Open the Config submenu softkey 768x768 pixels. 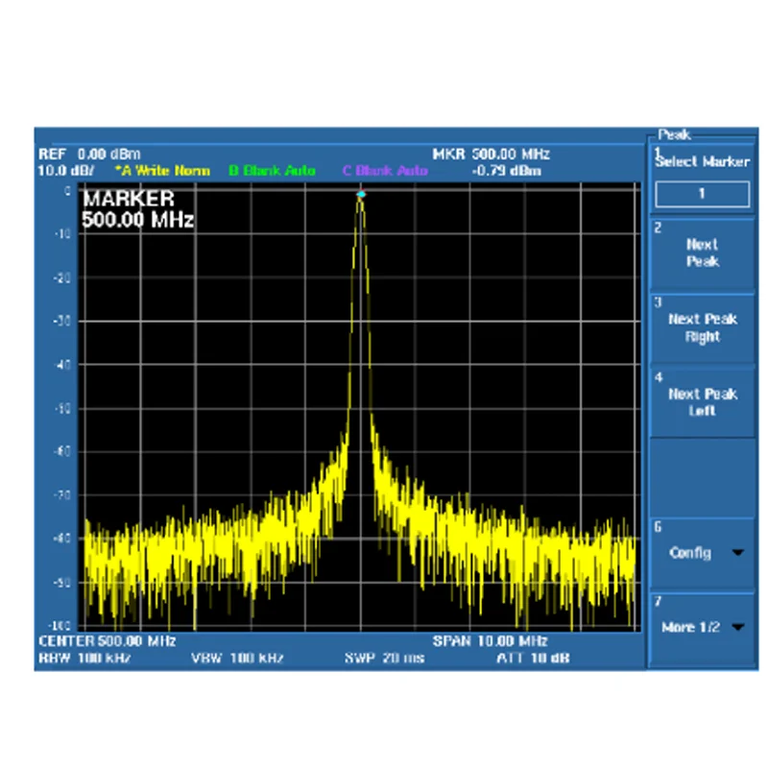pos(702,553)
